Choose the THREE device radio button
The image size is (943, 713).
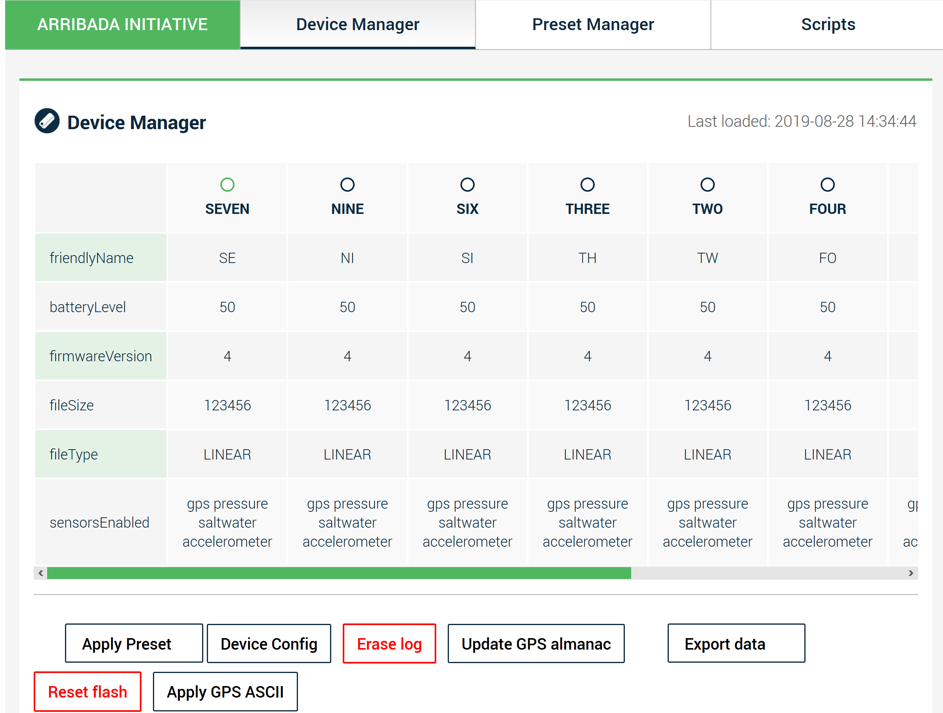[x=587, y=185]
